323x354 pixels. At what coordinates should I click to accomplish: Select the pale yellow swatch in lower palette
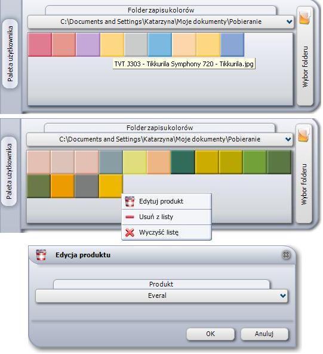click(135, 162)
